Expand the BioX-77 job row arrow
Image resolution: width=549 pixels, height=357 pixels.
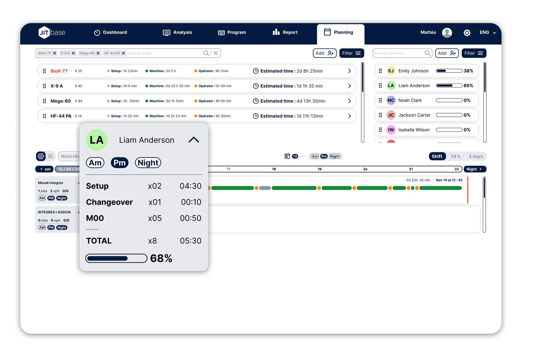click(349, 71)
